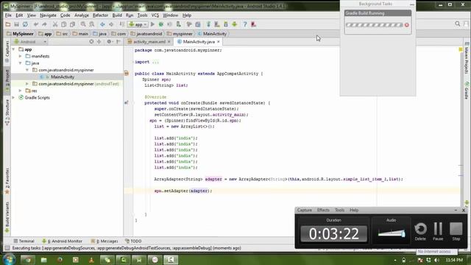Click the Copy toolbar icon

coord(64,24)
